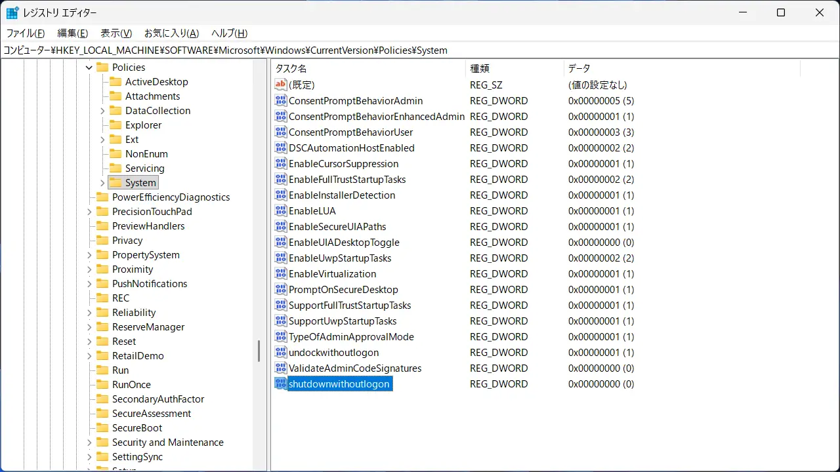Select the ConsentPromptBehaviorEnhancedAdmin value name

pos(377,116)
